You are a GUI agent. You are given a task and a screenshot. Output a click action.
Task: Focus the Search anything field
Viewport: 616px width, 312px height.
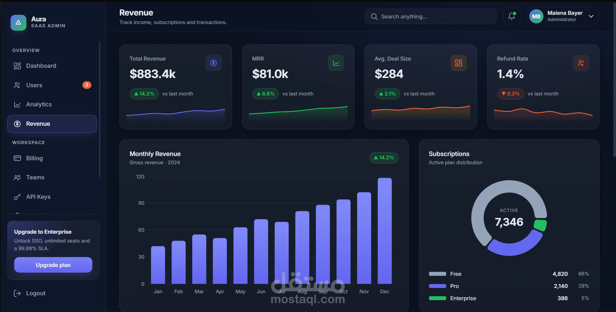430,16
